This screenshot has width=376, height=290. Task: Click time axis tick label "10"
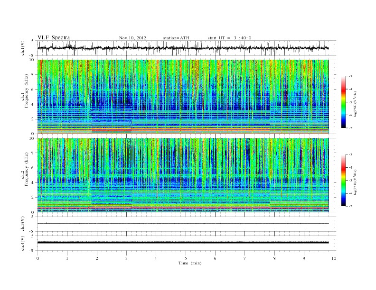coord(334,258)
